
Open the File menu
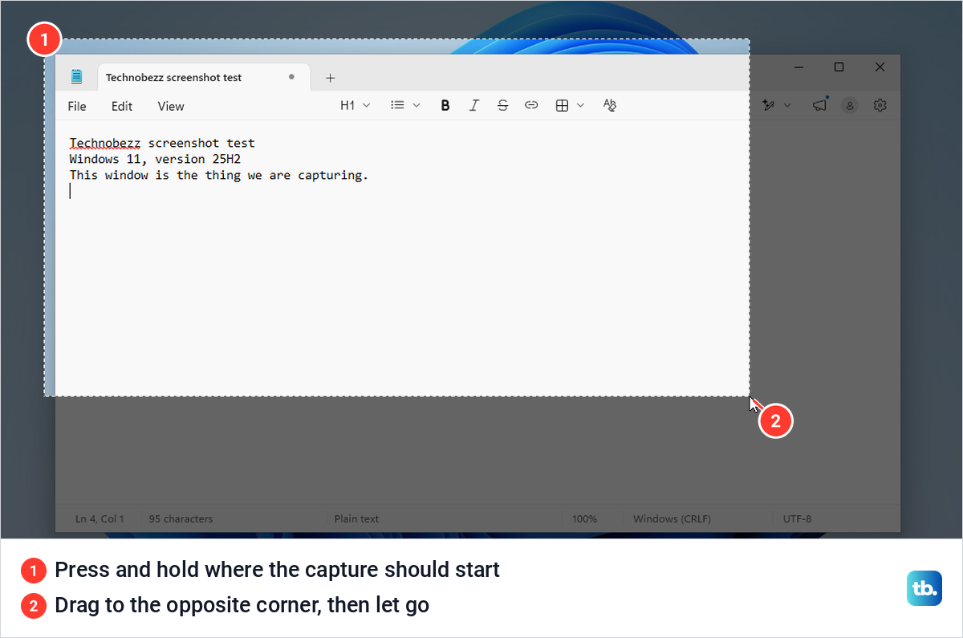click(77, 106)
